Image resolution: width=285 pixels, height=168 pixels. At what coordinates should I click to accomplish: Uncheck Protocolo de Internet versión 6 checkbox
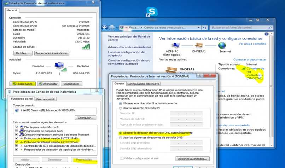[x=17, y=138]
